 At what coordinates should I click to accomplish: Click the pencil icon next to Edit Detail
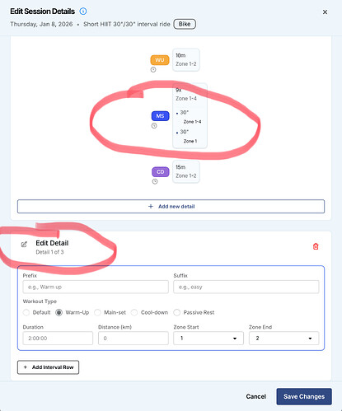pos(24,244)
